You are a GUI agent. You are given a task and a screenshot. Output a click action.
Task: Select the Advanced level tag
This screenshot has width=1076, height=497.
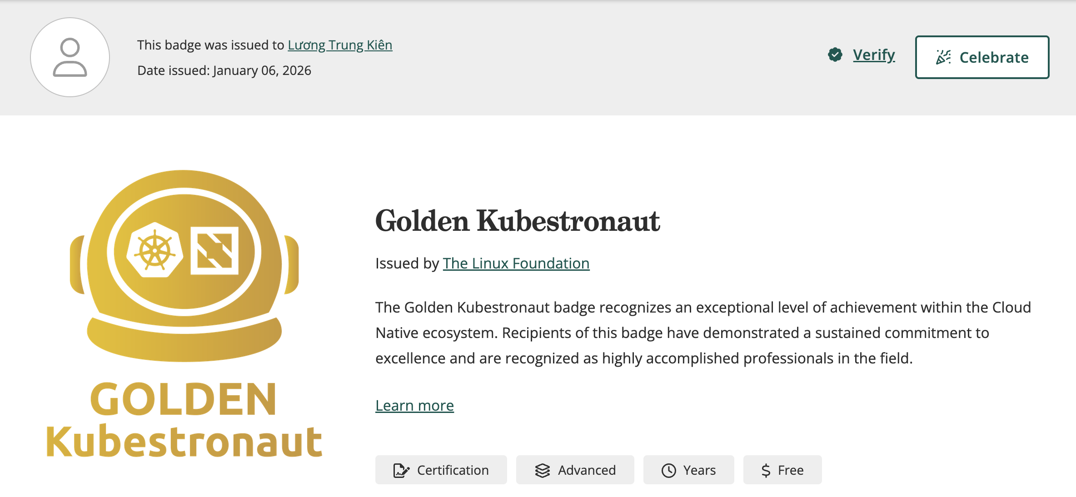pyautogui.click(x=587, y=470)
